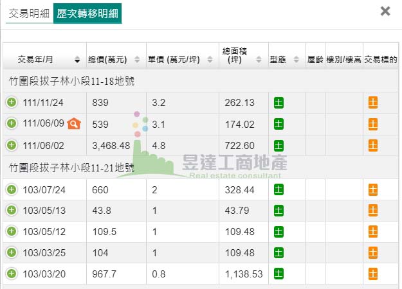Expand the 111/11/24 transaction row
Viewport: 402px width, 289px height.
12,102
